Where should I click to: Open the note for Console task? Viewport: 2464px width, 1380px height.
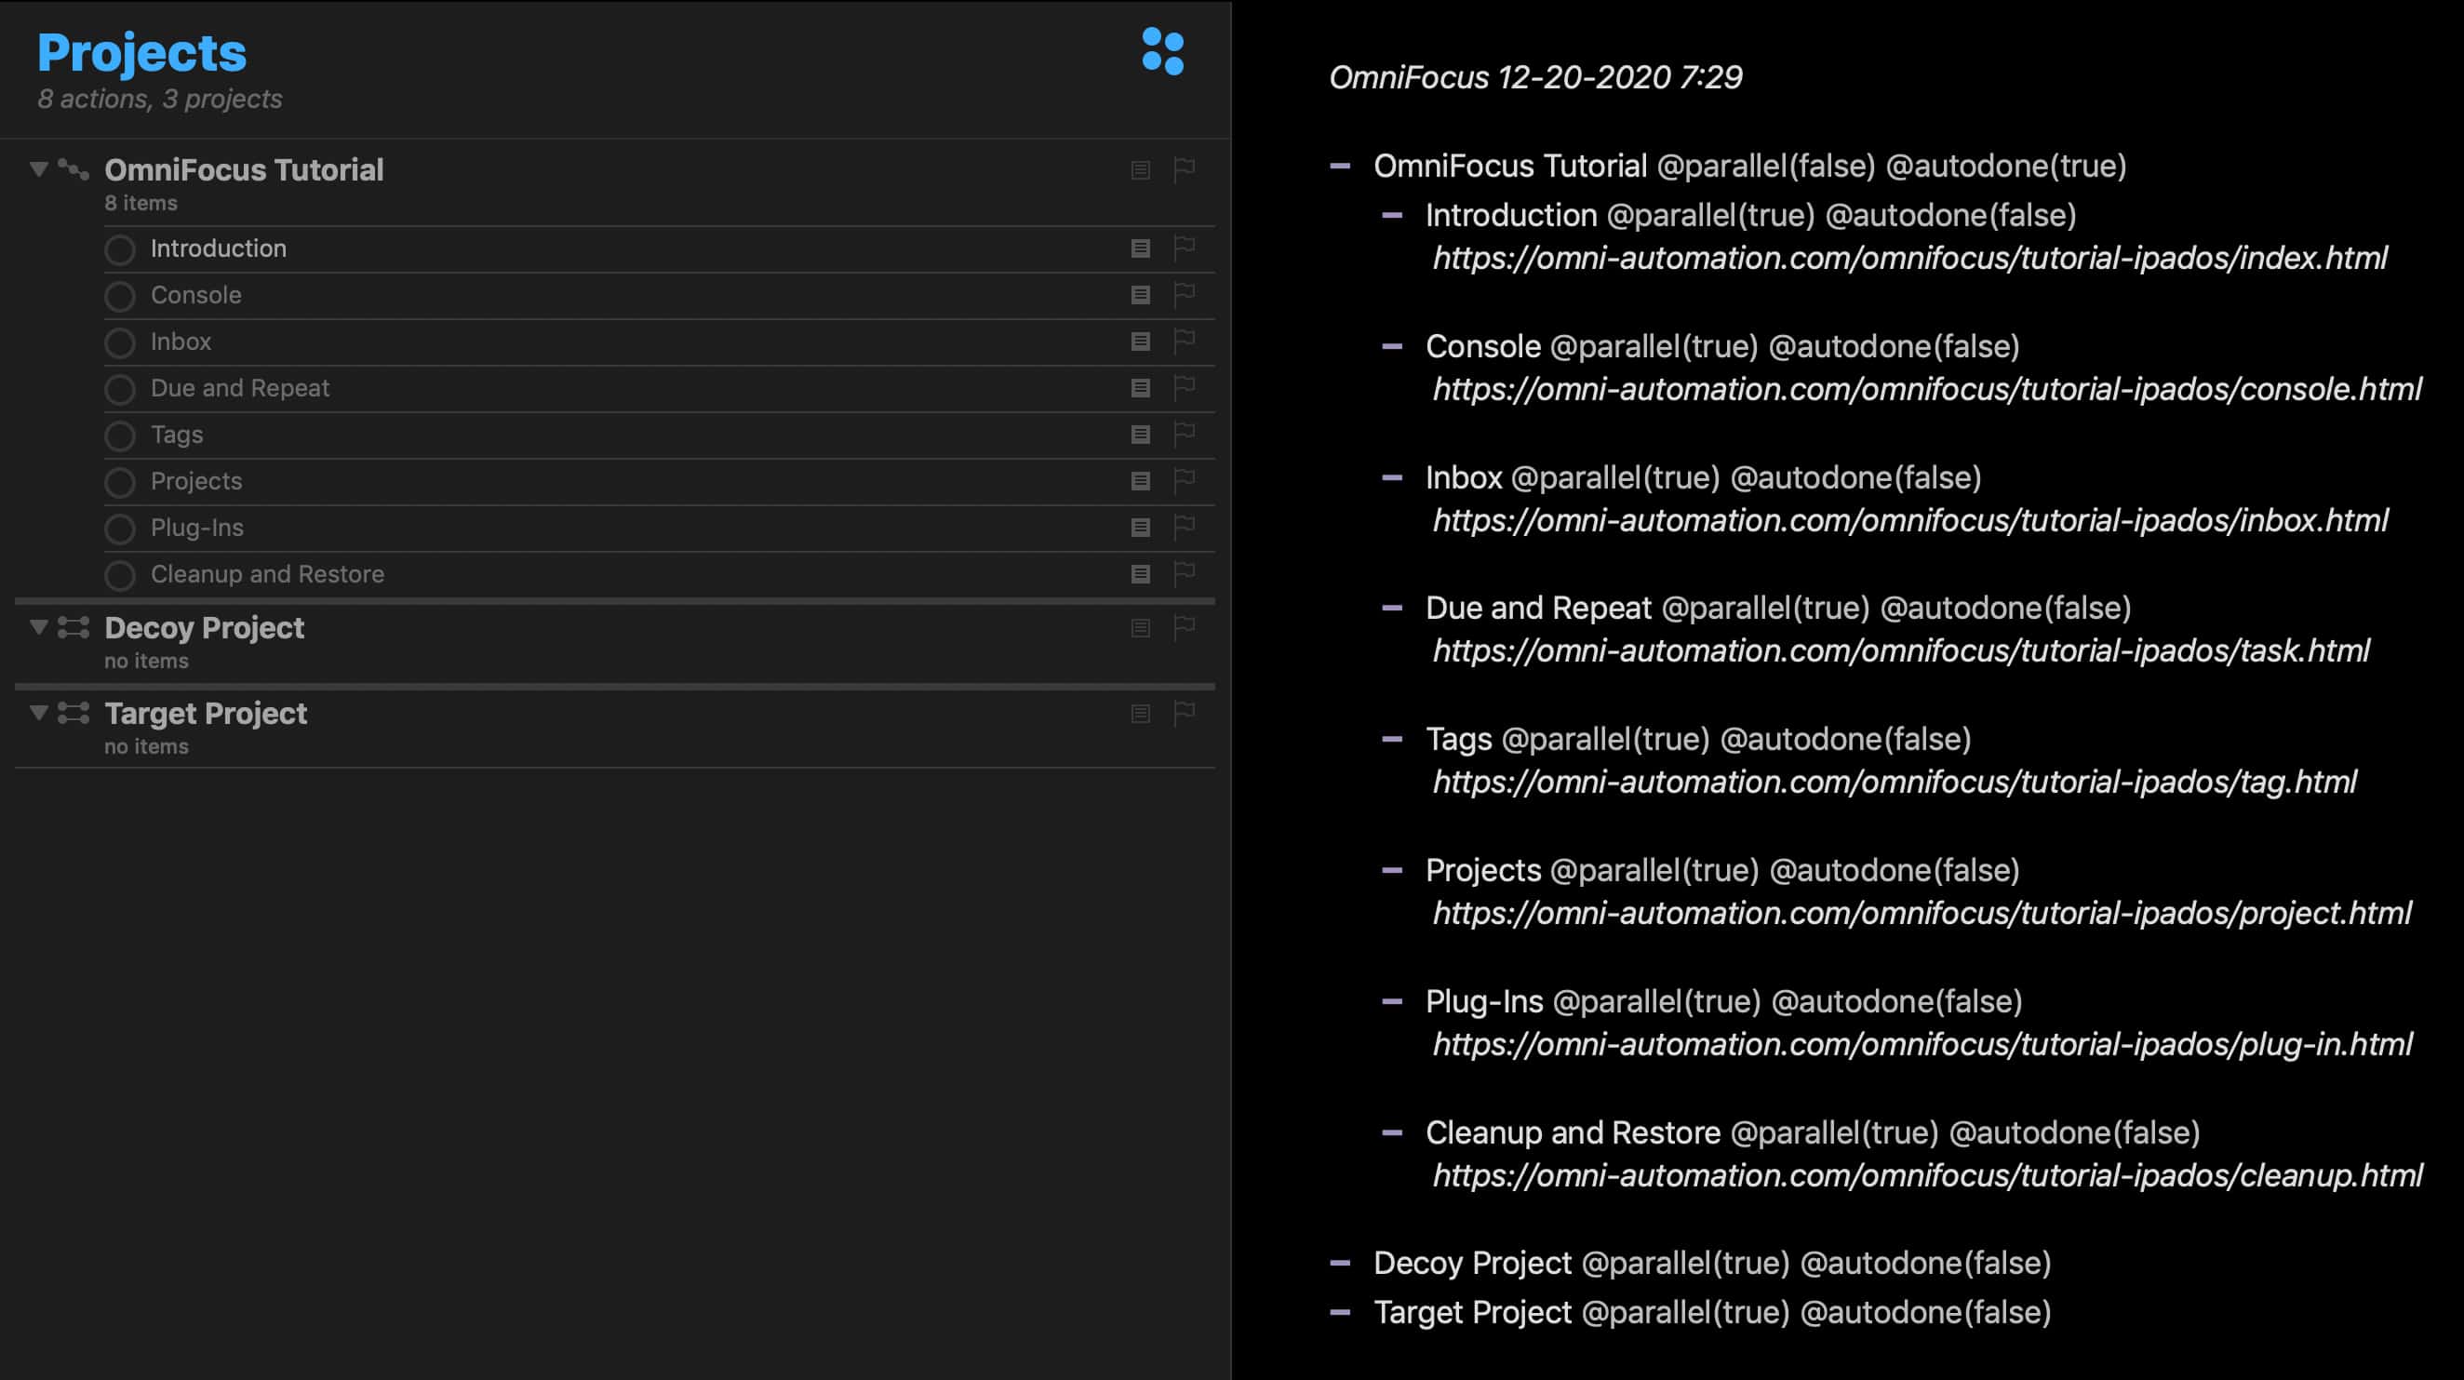[1140, 296]
